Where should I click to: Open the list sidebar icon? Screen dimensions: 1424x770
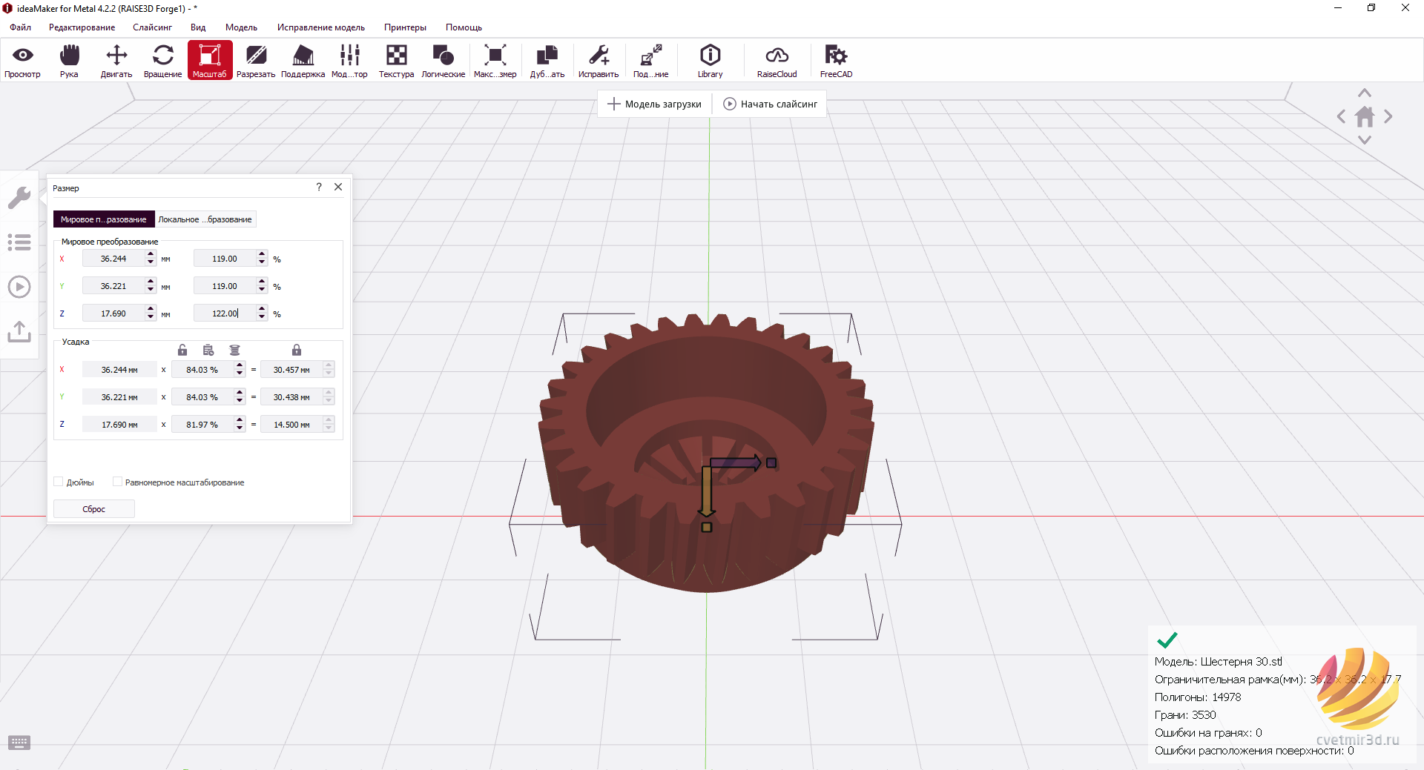pos(19,242)
